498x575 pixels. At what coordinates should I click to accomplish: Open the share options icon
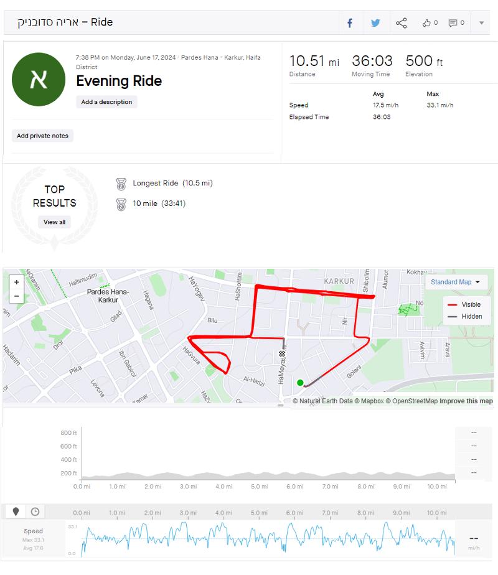[401, 23]
